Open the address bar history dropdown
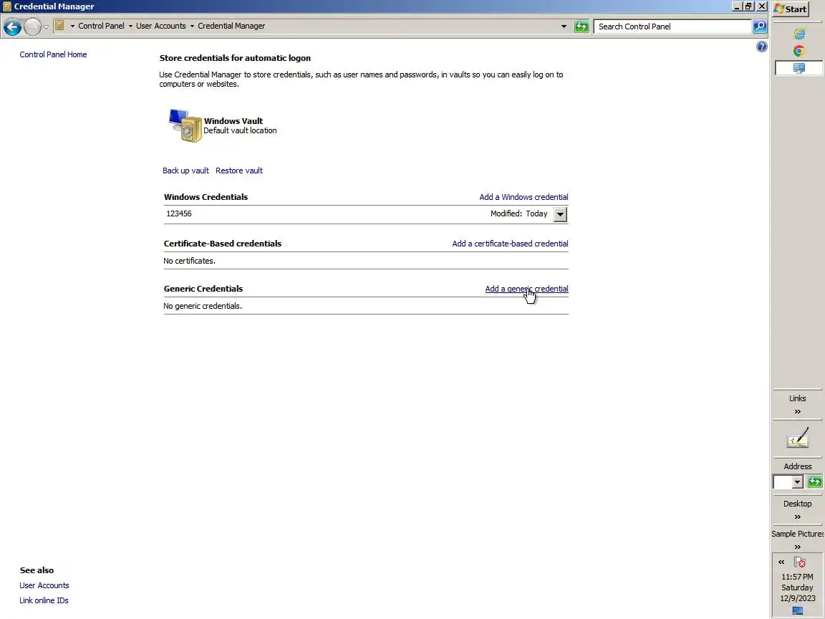Image resolution: width=825 pixels, height=619 pixels. (564, 27)
